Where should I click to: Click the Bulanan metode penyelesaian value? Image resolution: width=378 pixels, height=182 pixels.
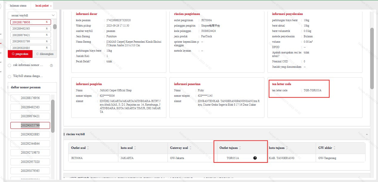click(308, 36)
